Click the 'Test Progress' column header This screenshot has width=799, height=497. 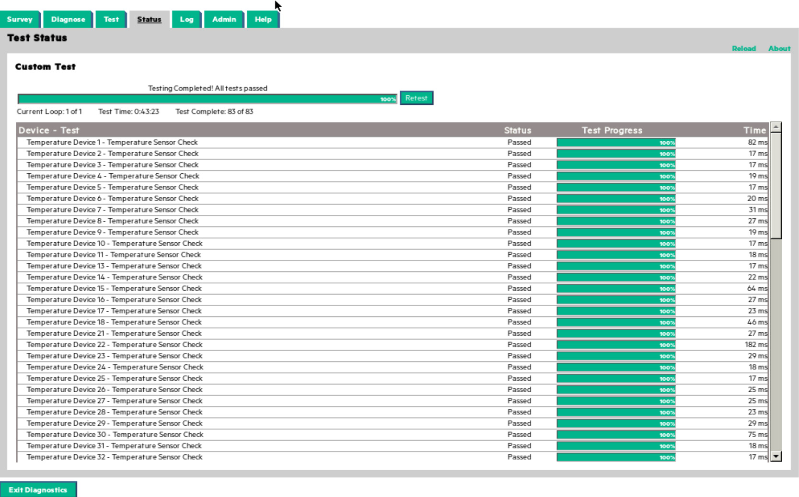click(612, 130)
